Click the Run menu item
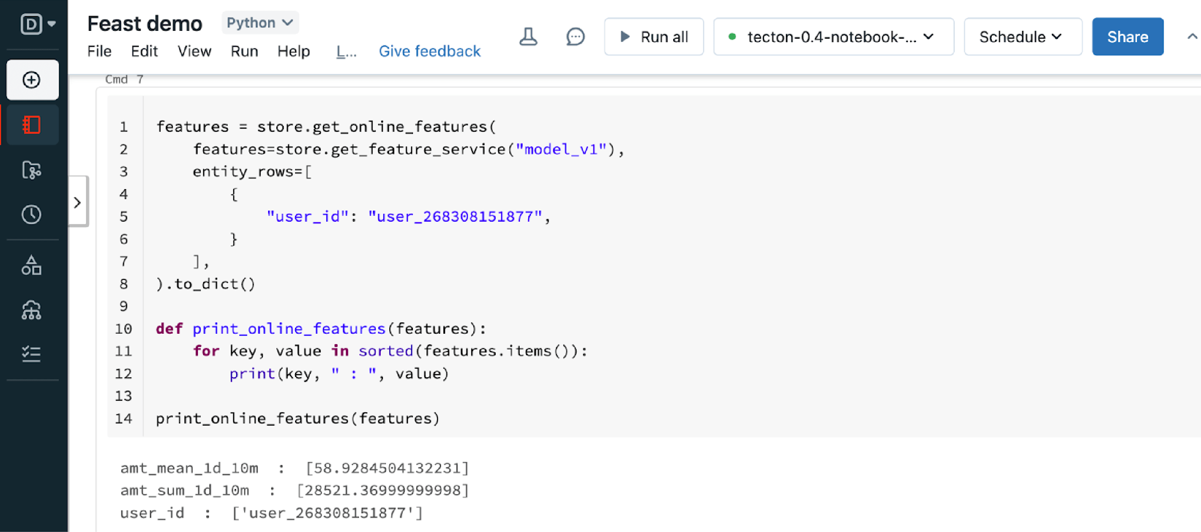 coord(244,51)
